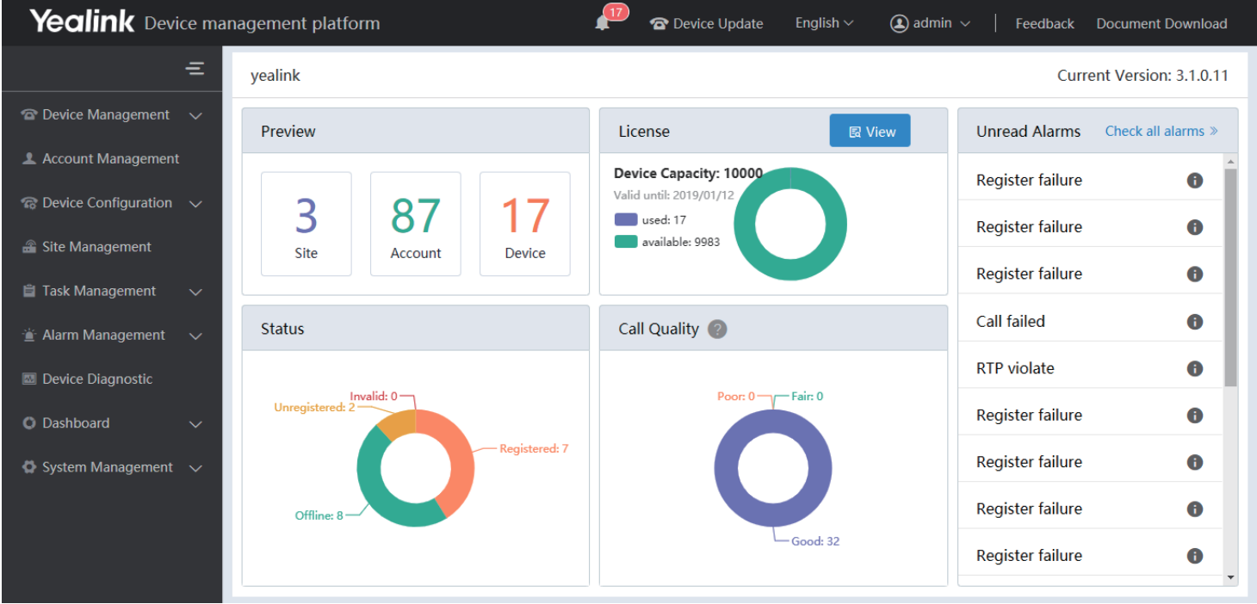Image resolution: width=1257 pixels, height=604 pixels.
Task: Toggle the Good legend on the Call Quality chart
Action: pyautogui.click(x=817, y=542)
